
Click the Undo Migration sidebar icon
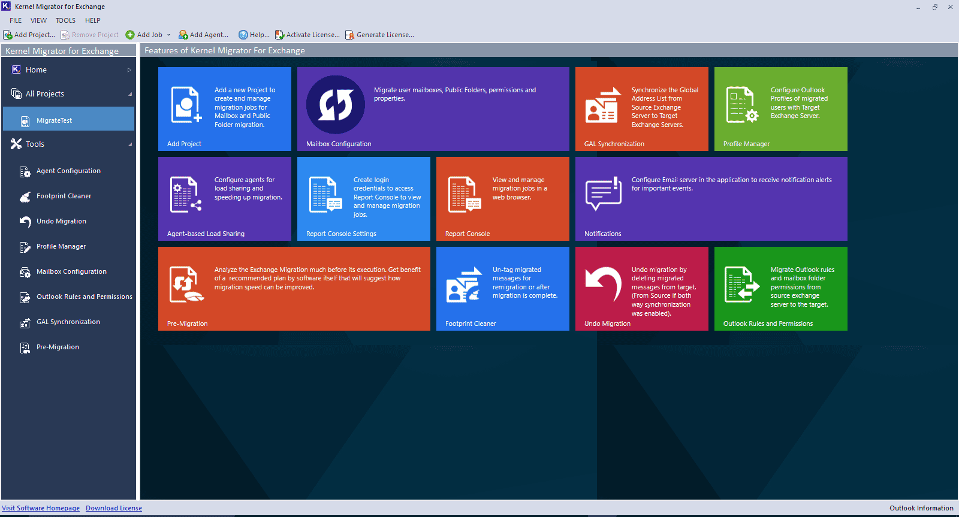25,222
